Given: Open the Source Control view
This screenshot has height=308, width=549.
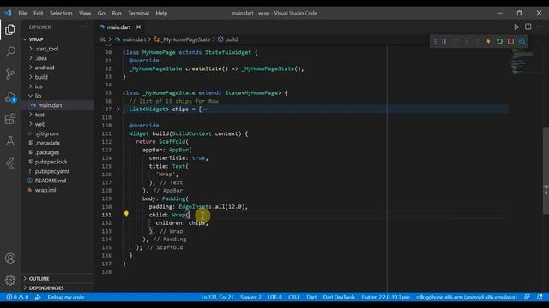Looking at the screenshot, I should click(x=10, y=74).
